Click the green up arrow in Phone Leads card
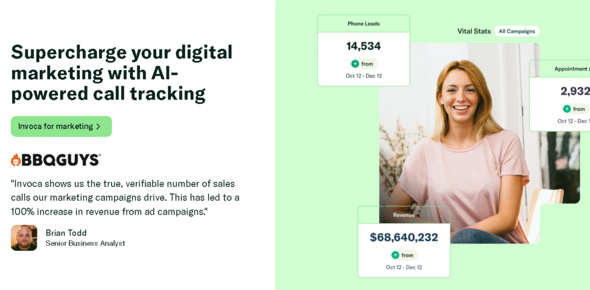 [x=355, y=64]
